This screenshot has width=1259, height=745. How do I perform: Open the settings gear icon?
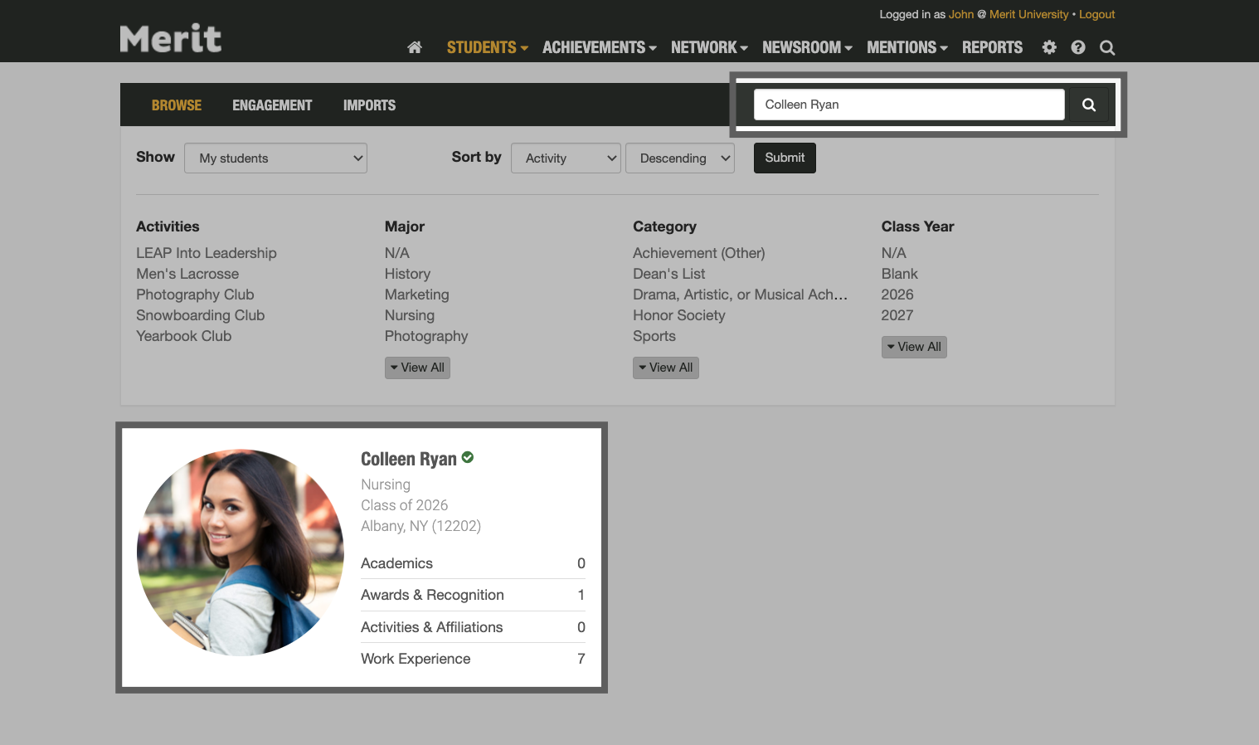pos(1048,47)
